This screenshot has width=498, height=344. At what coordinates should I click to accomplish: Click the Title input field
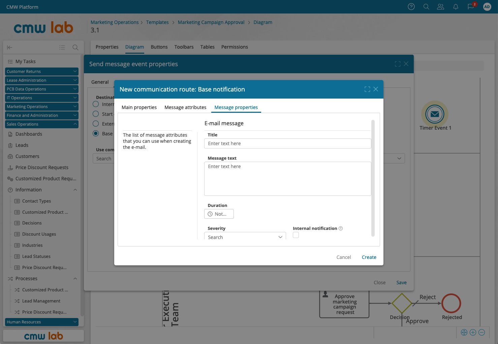[x=287, y=143]
